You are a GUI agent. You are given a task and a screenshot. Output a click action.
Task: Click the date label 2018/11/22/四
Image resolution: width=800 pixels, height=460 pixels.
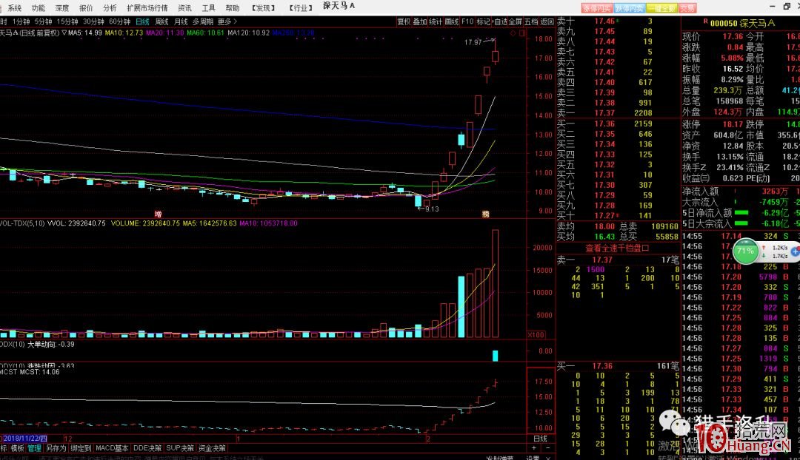click(x=25, y=438)
